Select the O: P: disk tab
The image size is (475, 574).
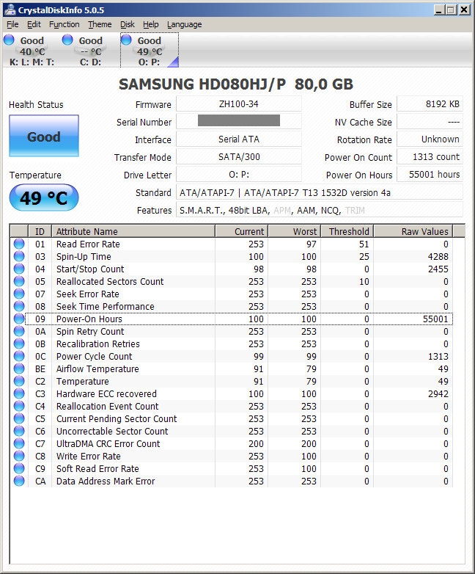[x=150, y=51]
